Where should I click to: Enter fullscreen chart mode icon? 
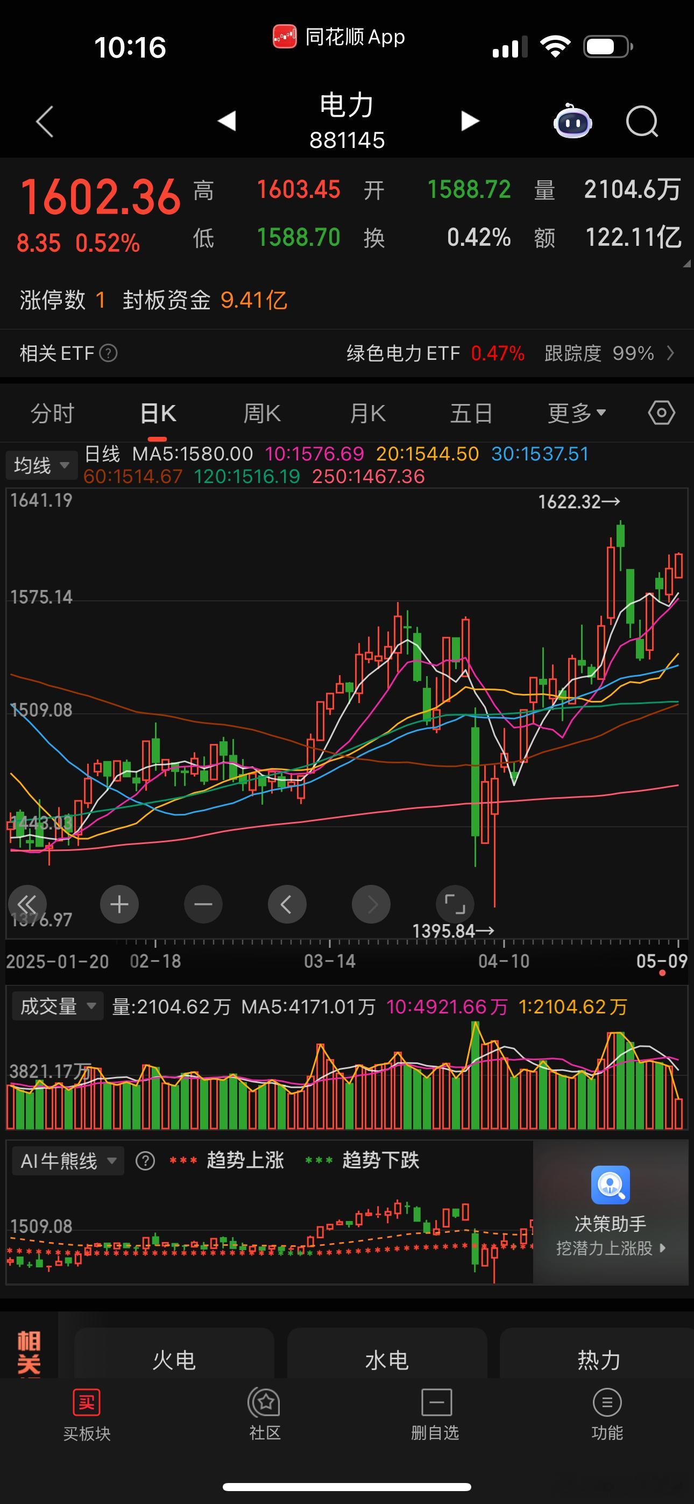coord(455,904)
